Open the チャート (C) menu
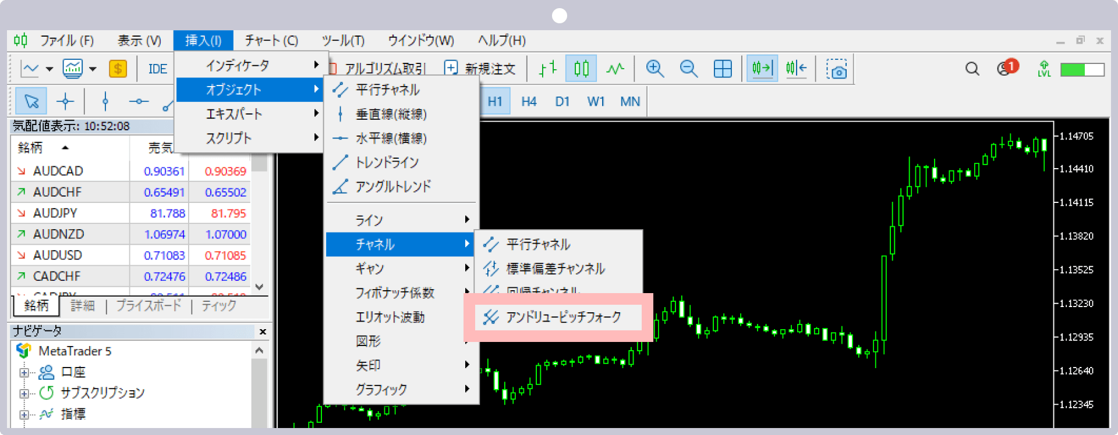The height and width of the screenshot is (435, 1118). tap(271, 41)
